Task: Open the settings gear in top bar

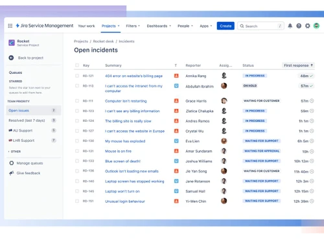Action: click(308, 26)
